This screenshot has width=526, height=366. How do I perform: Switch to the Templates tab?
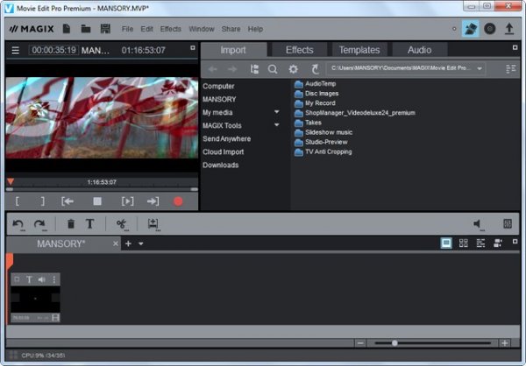(x=359, y=50)
